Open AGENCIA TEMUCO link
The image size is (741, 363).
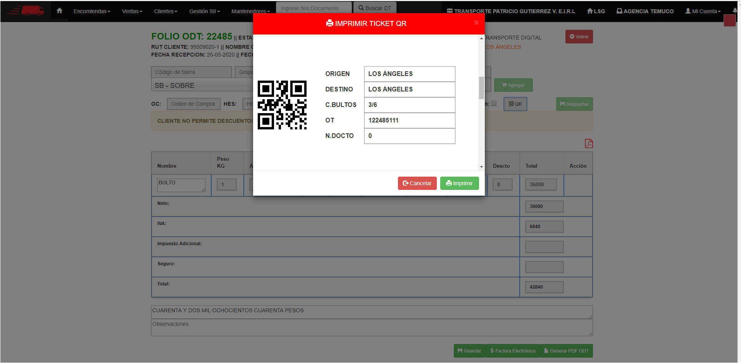pyautogui.click(x=645, y=11)
